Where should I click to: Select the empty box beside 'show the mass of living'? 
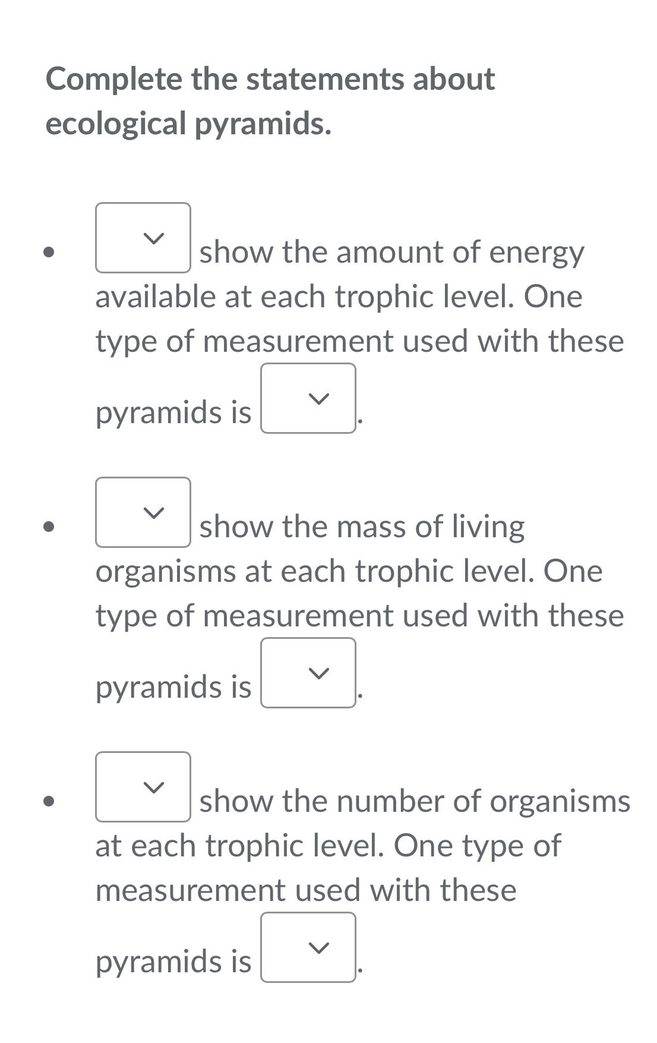(x=143, y=512)
